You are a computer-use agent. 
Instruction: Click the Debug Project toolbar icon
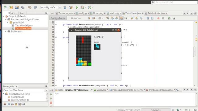tap(82, 7)
